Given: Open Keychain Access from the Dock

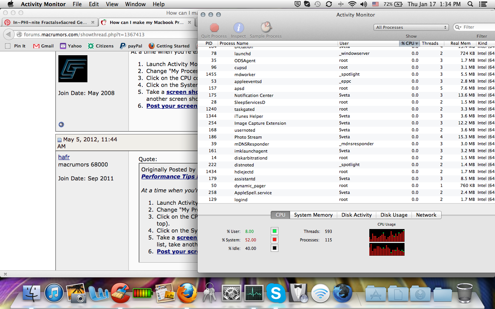Looking at the screenshot, I should (209, 293).
